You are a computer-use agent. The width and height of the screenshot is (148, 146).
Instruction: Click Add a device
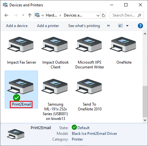[17, 26]
